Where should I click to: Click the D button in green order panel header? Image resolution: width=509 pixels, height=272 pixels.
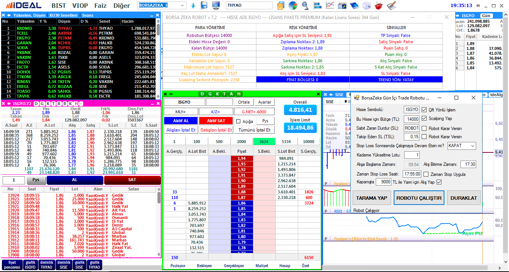pos(203,94)
